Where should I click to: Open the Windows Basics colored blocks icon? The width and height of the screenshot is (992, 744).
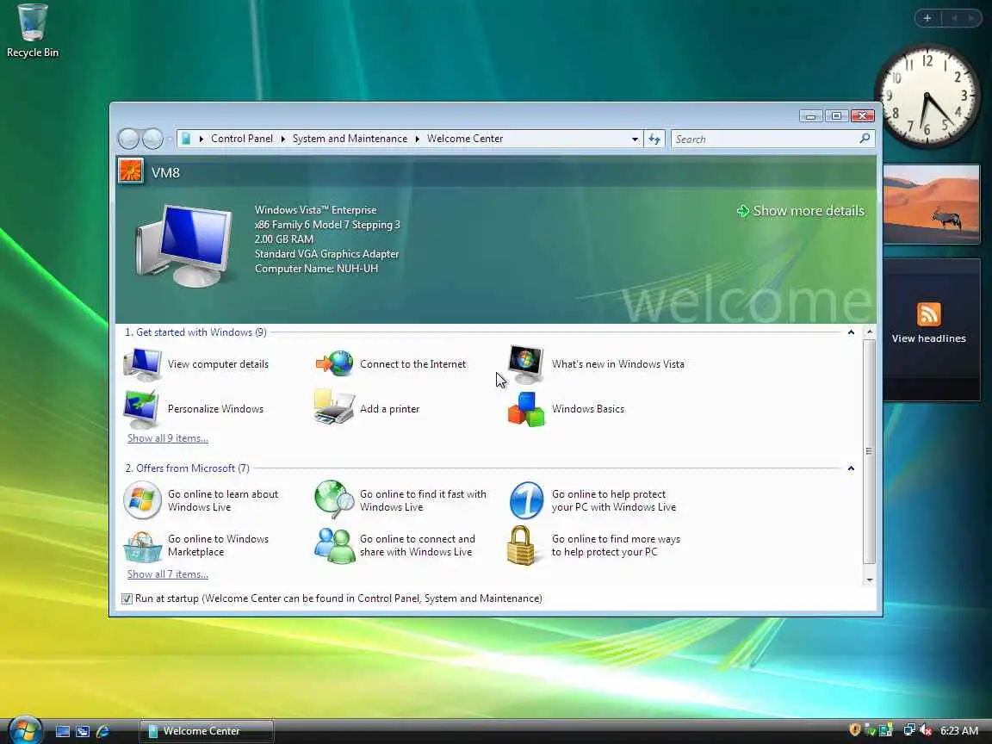tap(526, 409)
